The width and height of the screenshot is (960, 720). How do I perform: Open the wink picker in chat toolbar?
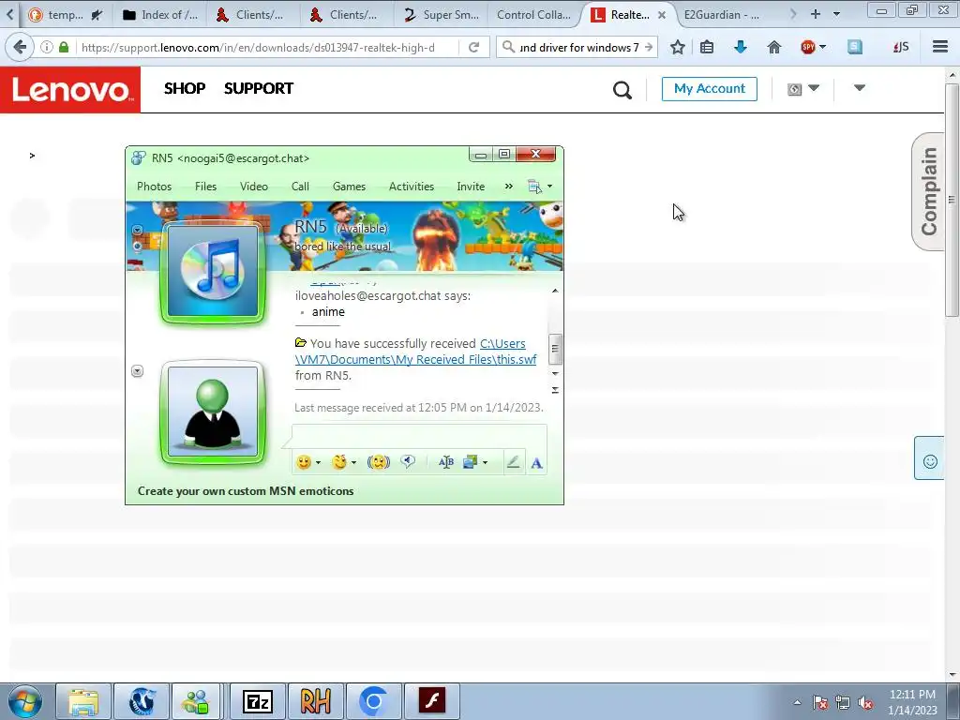click(339, 462)
